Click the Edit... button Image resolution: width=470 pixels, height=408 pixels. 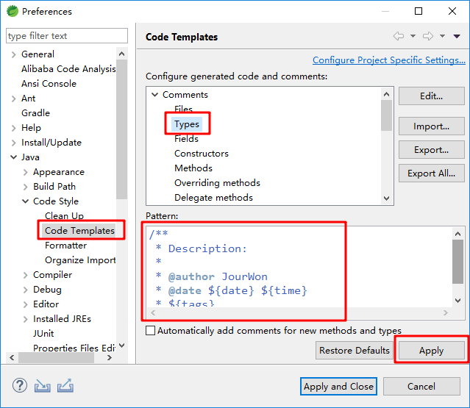point(431,96)
